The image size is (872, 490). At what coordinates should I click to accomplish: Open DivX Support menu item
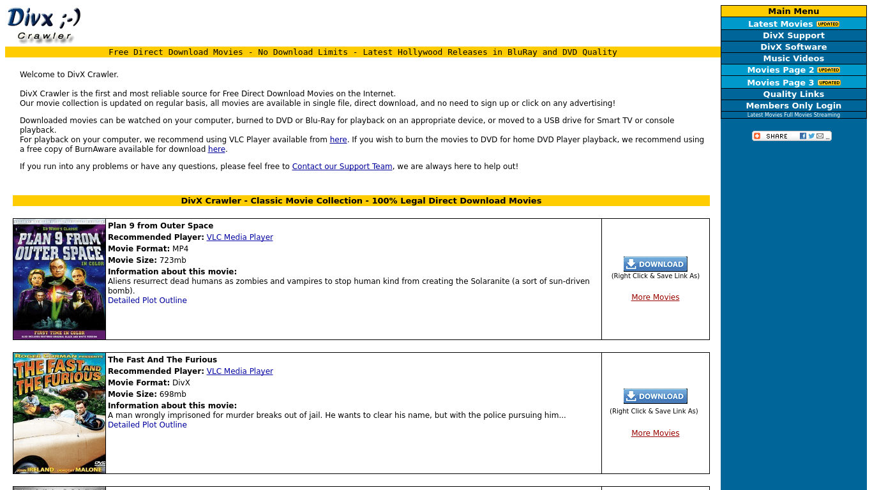(x=793, y=36)
